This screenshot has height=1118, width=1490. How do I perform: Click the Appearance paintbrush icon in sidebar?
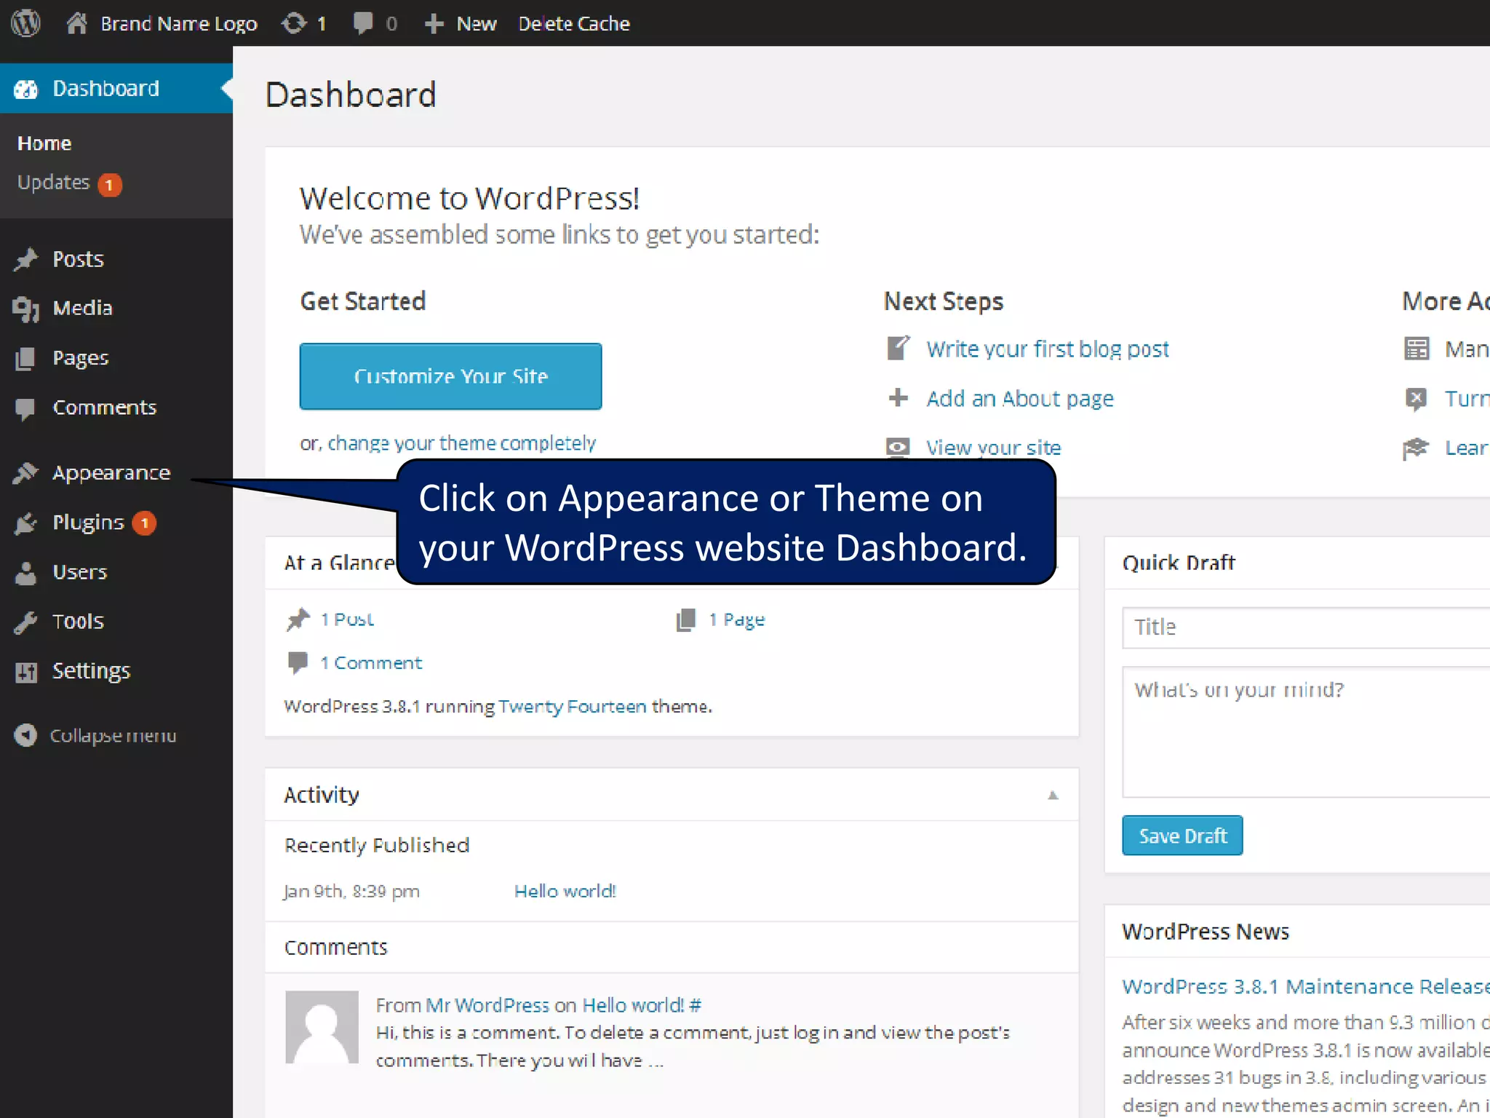point(25,473)
